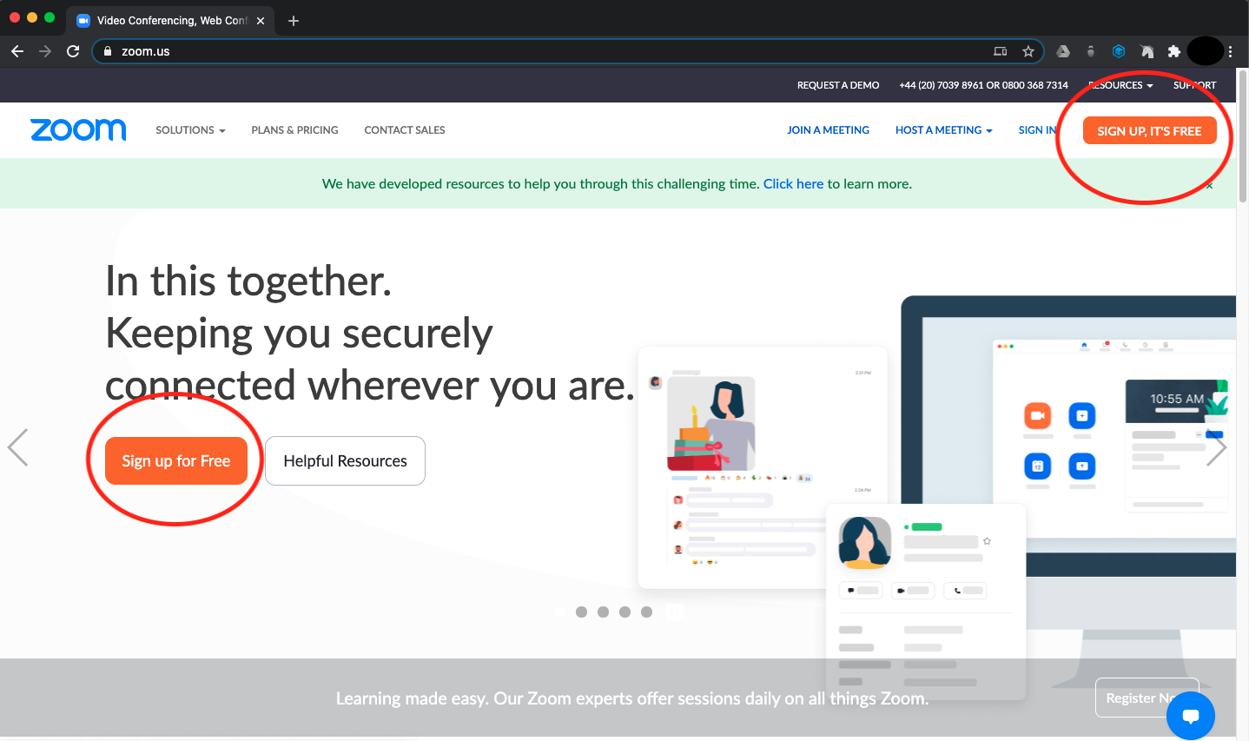This screenshot has height=741, width=1249.
Task: Click the Register Now button
Action: click(x=1147, y=698)
